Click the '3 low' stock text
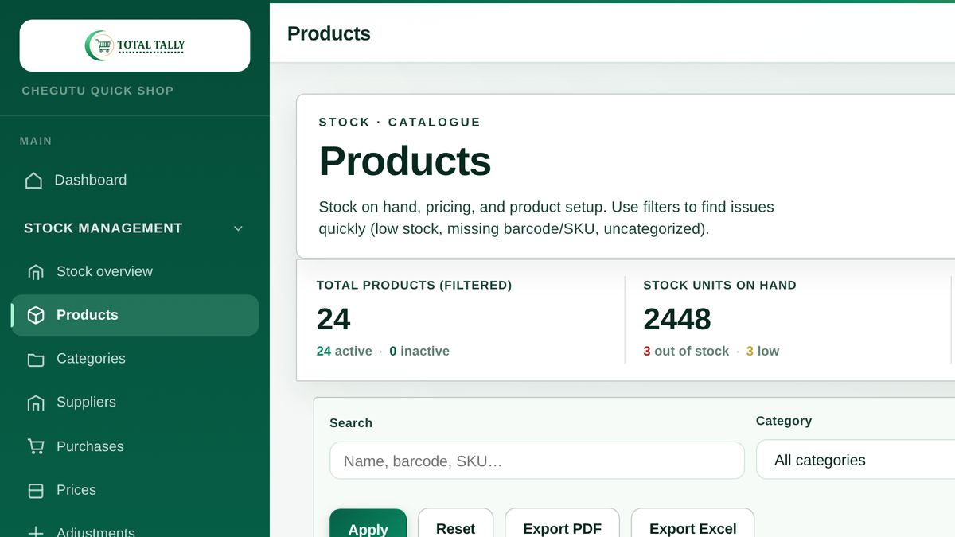This screenshot has width=955, height=537. (x=762, y=351)
